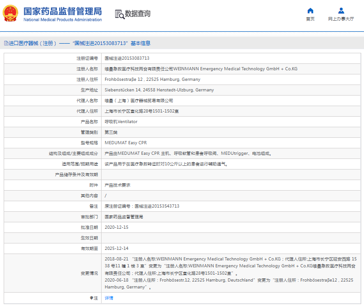The height and width of the screenshot is (305, 364).
Task: Click the 代理人住所 row label
Action: point(87,111)
